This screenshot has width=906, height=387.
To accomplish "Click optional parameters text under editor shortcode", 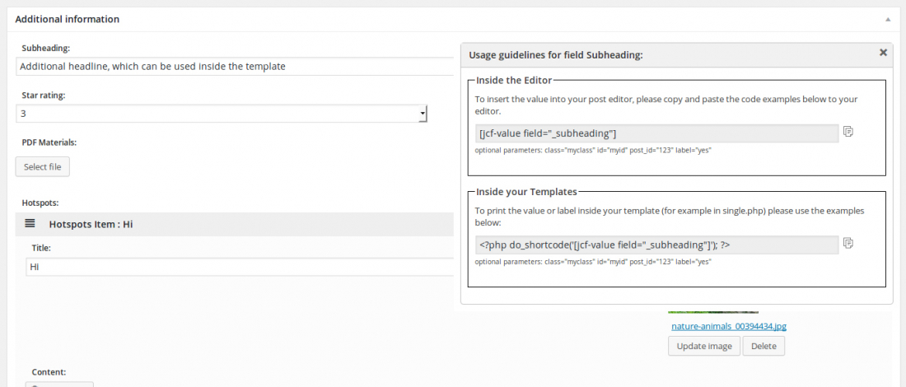I will pyautogui.click(x=593, y=150).
